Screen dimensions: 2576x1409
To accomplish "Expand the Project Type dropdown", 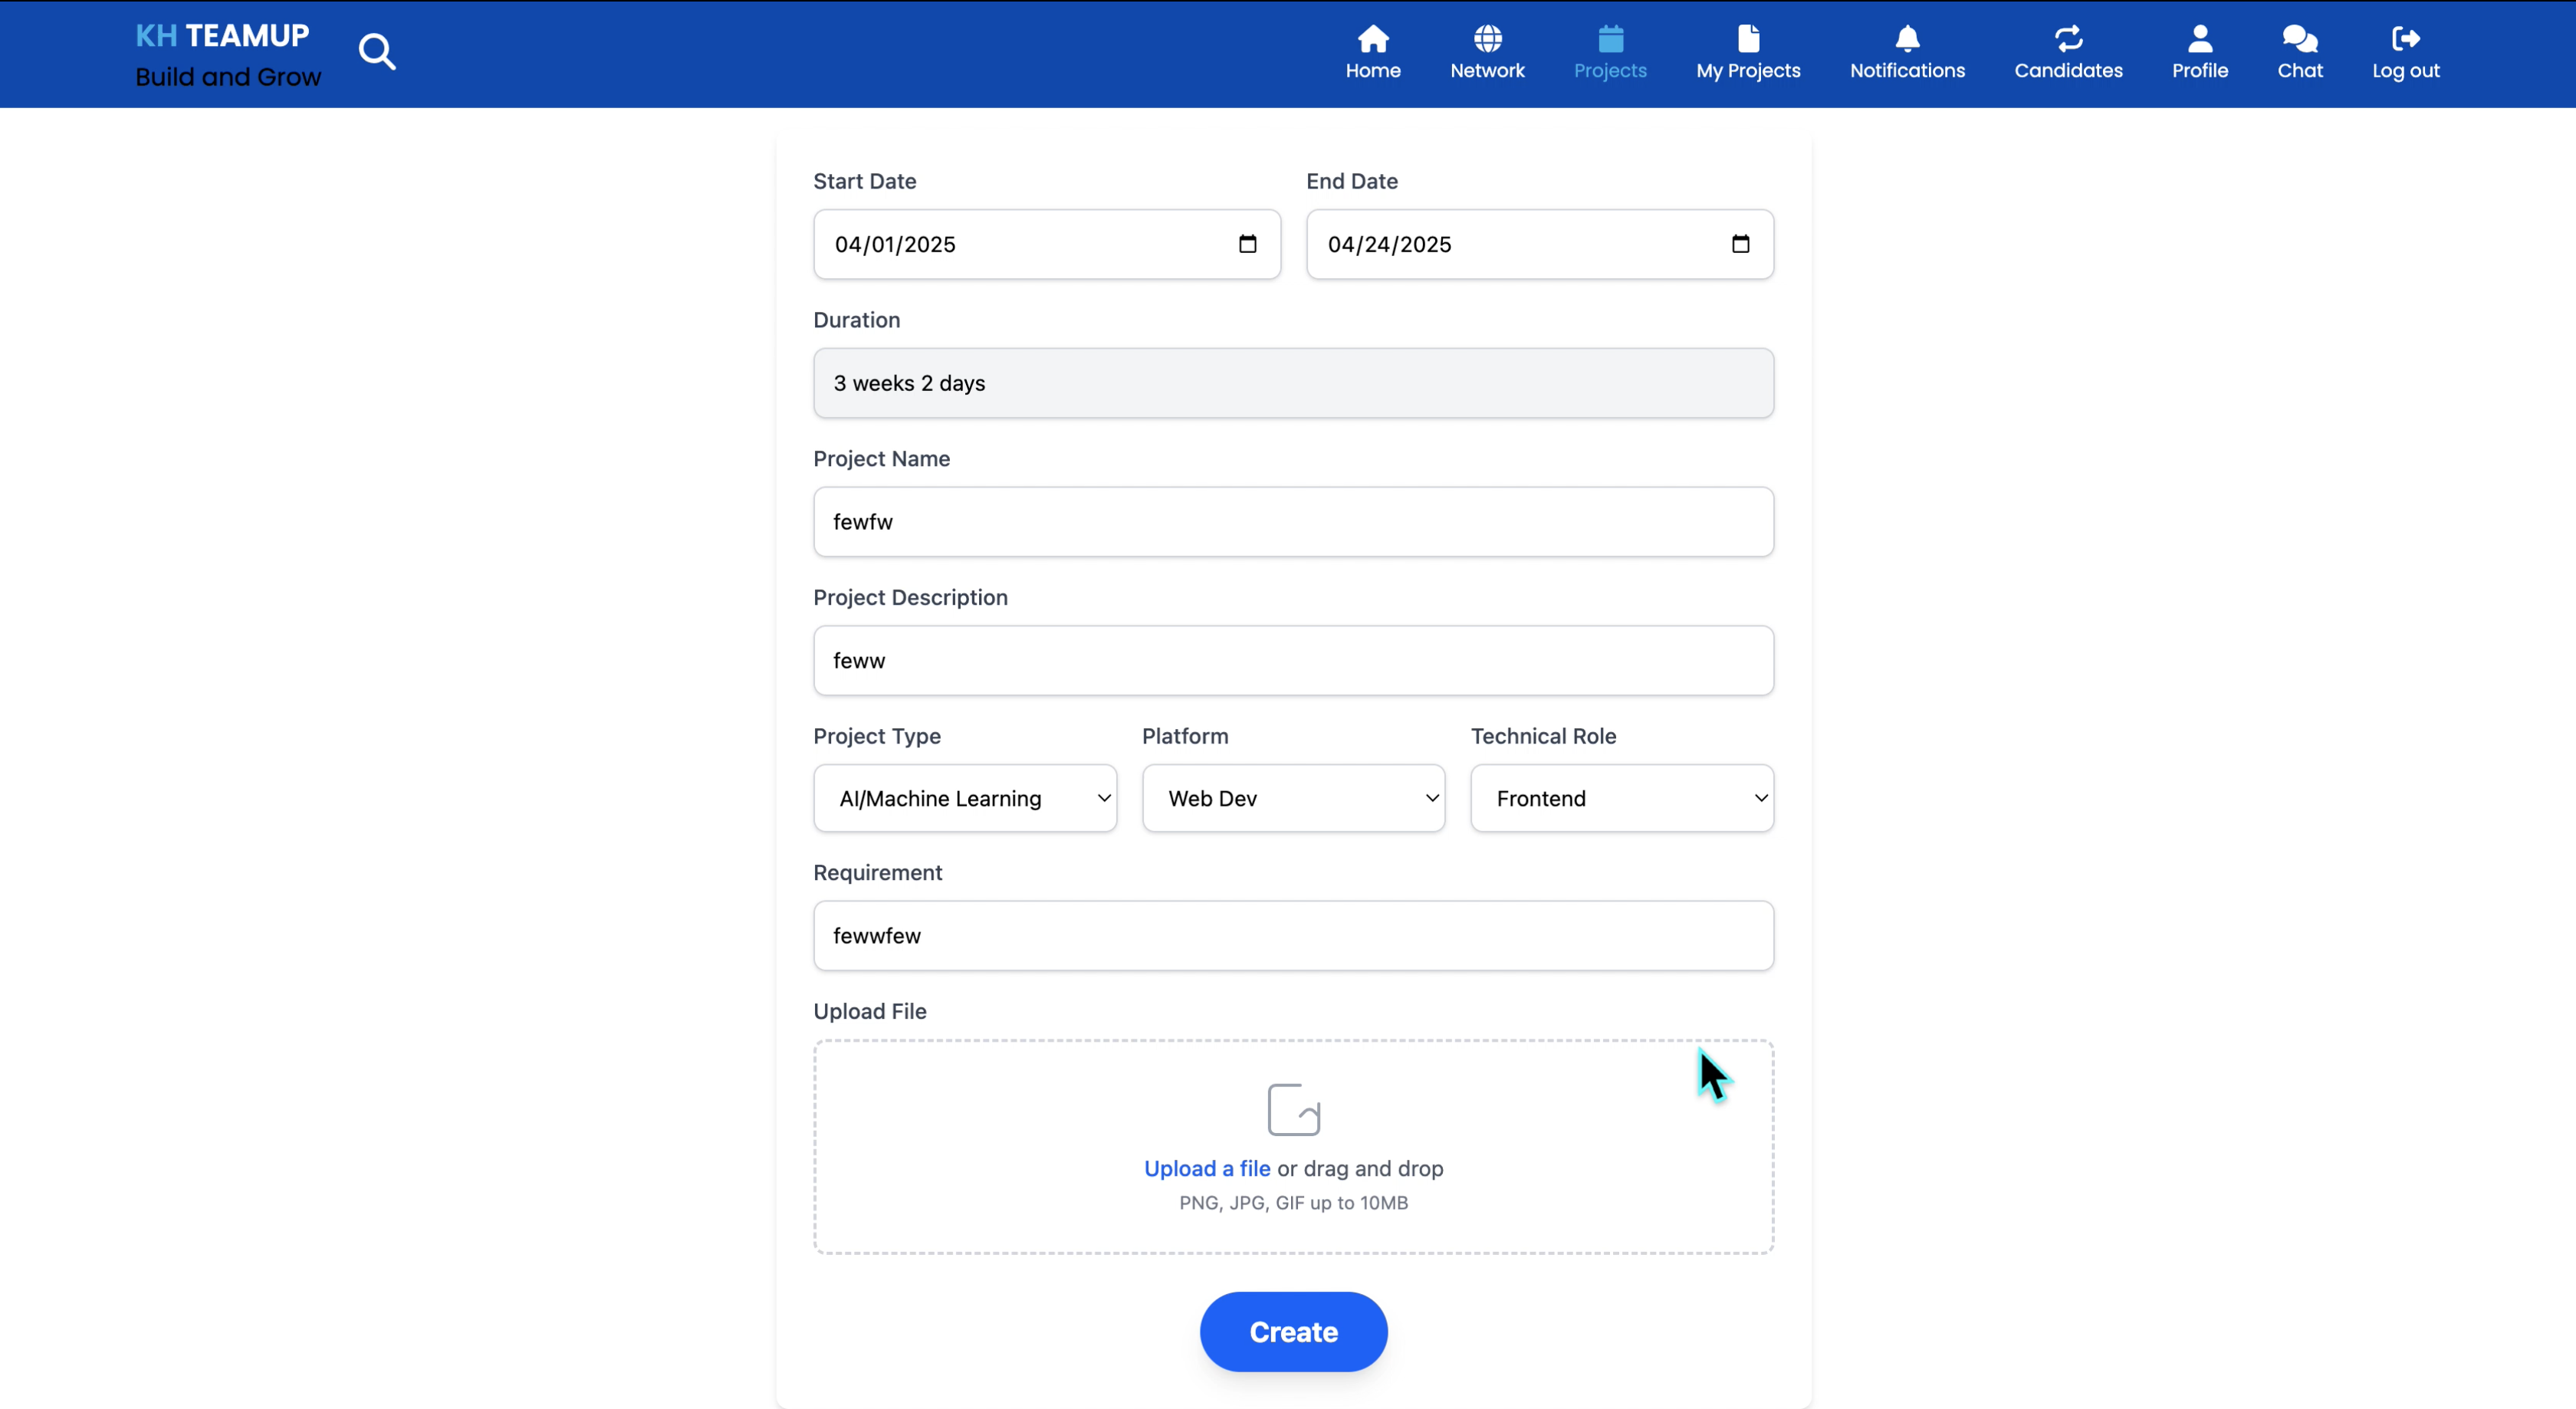I will pos(964,798).
